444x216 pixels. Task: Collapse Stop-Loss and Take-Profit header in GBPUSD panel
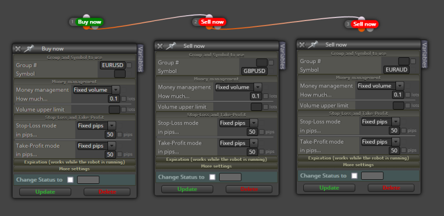(x=217, y=114)
